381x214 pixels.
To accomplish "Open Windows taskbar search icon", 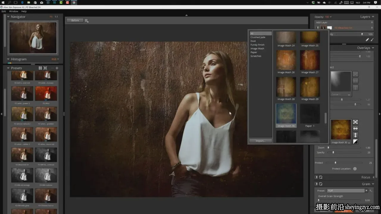I will (x=9, y=2).
